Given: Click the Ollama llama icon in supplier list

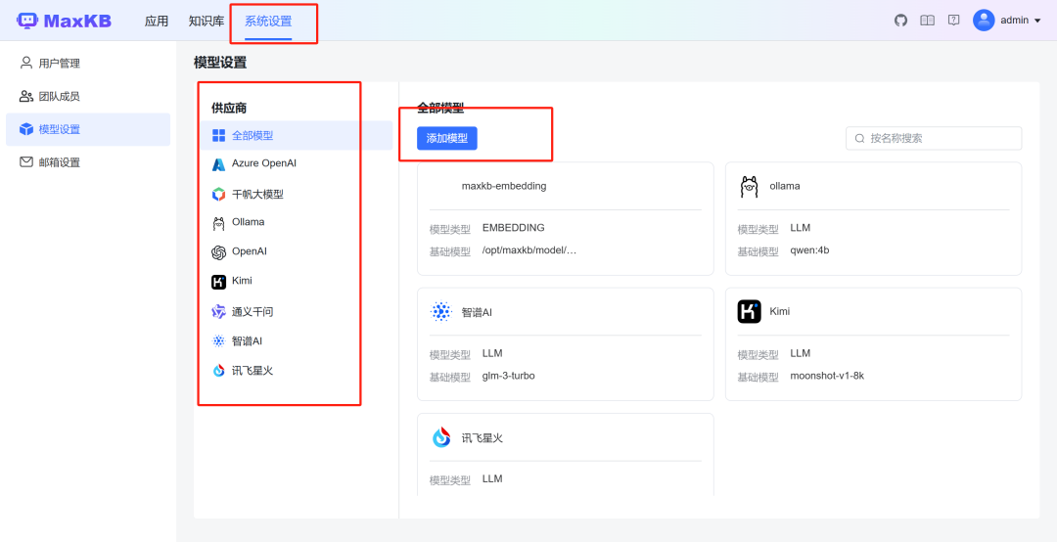Looking at the screenshot, I should coord(218,223).
